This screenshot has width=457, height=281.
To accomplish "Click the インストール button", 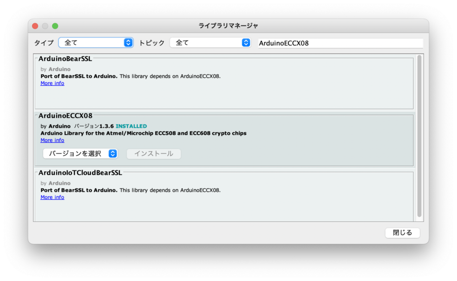I will pyautogui.click(x=154, y=154).
